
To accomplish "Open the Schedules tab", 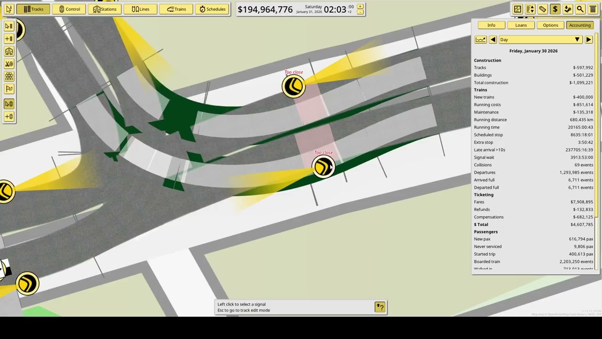I will [212, 9].
